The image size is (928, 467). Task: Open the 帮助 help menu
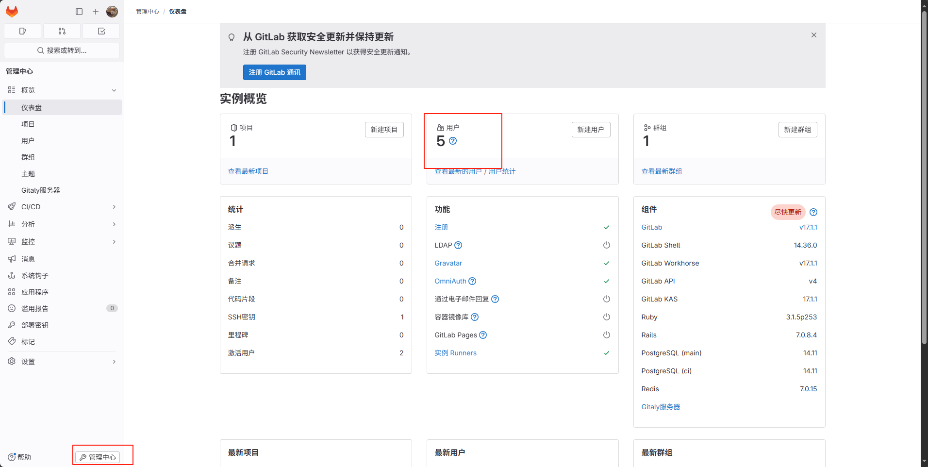click(19, 457)
